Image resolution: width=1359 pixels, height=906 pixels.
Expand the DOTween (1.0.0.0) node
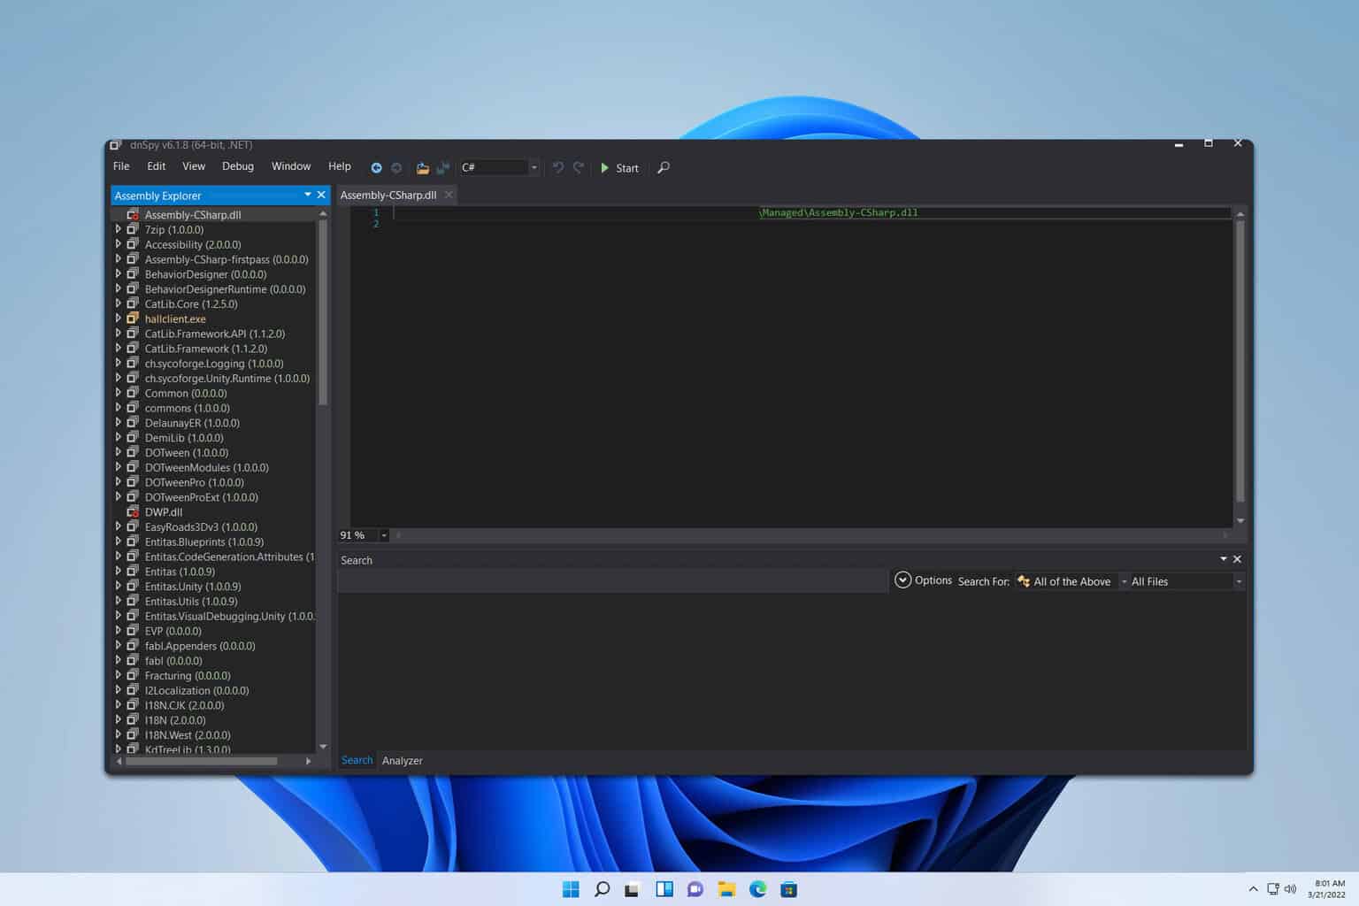pyautogui.click(x=119, y=452)
